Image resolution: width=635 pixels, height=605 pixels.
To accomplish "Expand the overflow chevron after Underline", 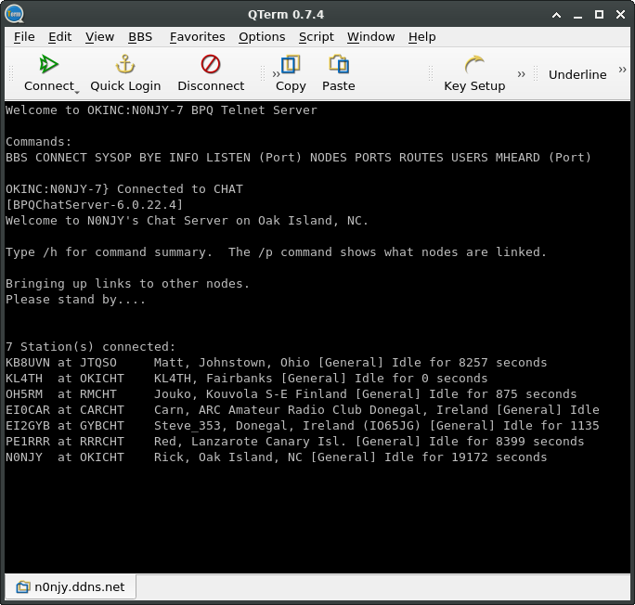I will point(623,70).
